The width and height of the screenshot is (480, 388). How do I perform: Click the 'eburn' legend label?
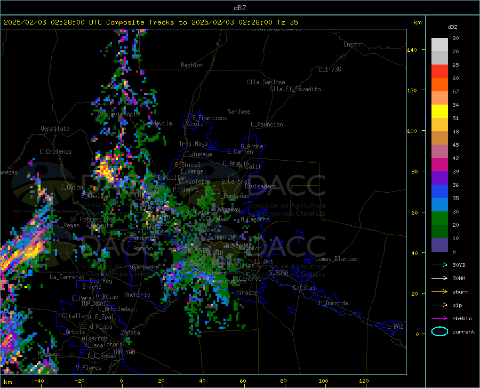coord(460,292)
